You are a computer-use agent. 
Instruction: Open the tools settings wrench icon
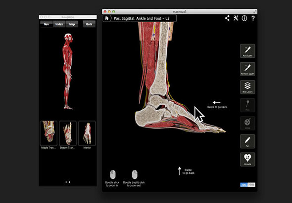pyautogui.click(x=236, y=18)
